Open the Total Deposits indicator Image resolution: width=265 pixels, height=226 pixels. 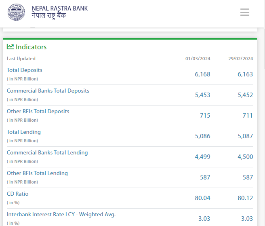[x=25, y=70]
